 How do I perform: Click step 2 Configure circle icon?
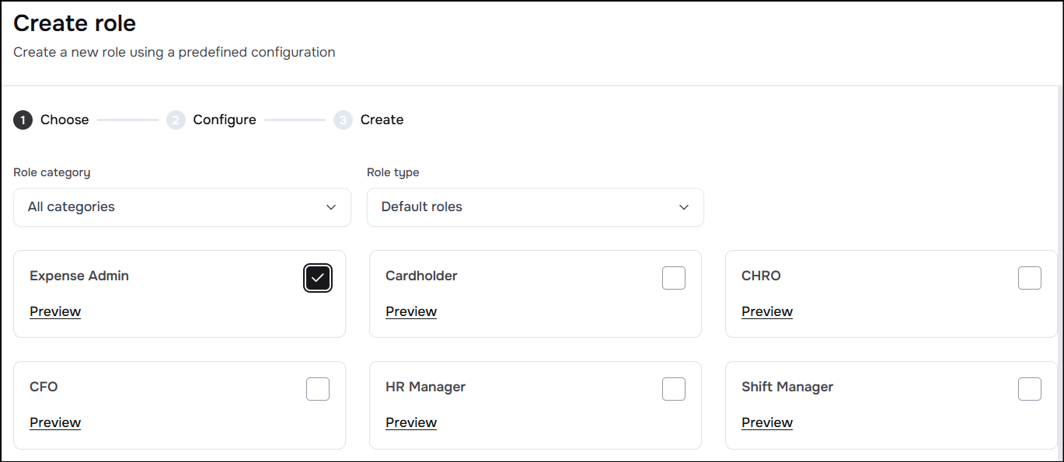pyautogui.click(x=176, y=120)
